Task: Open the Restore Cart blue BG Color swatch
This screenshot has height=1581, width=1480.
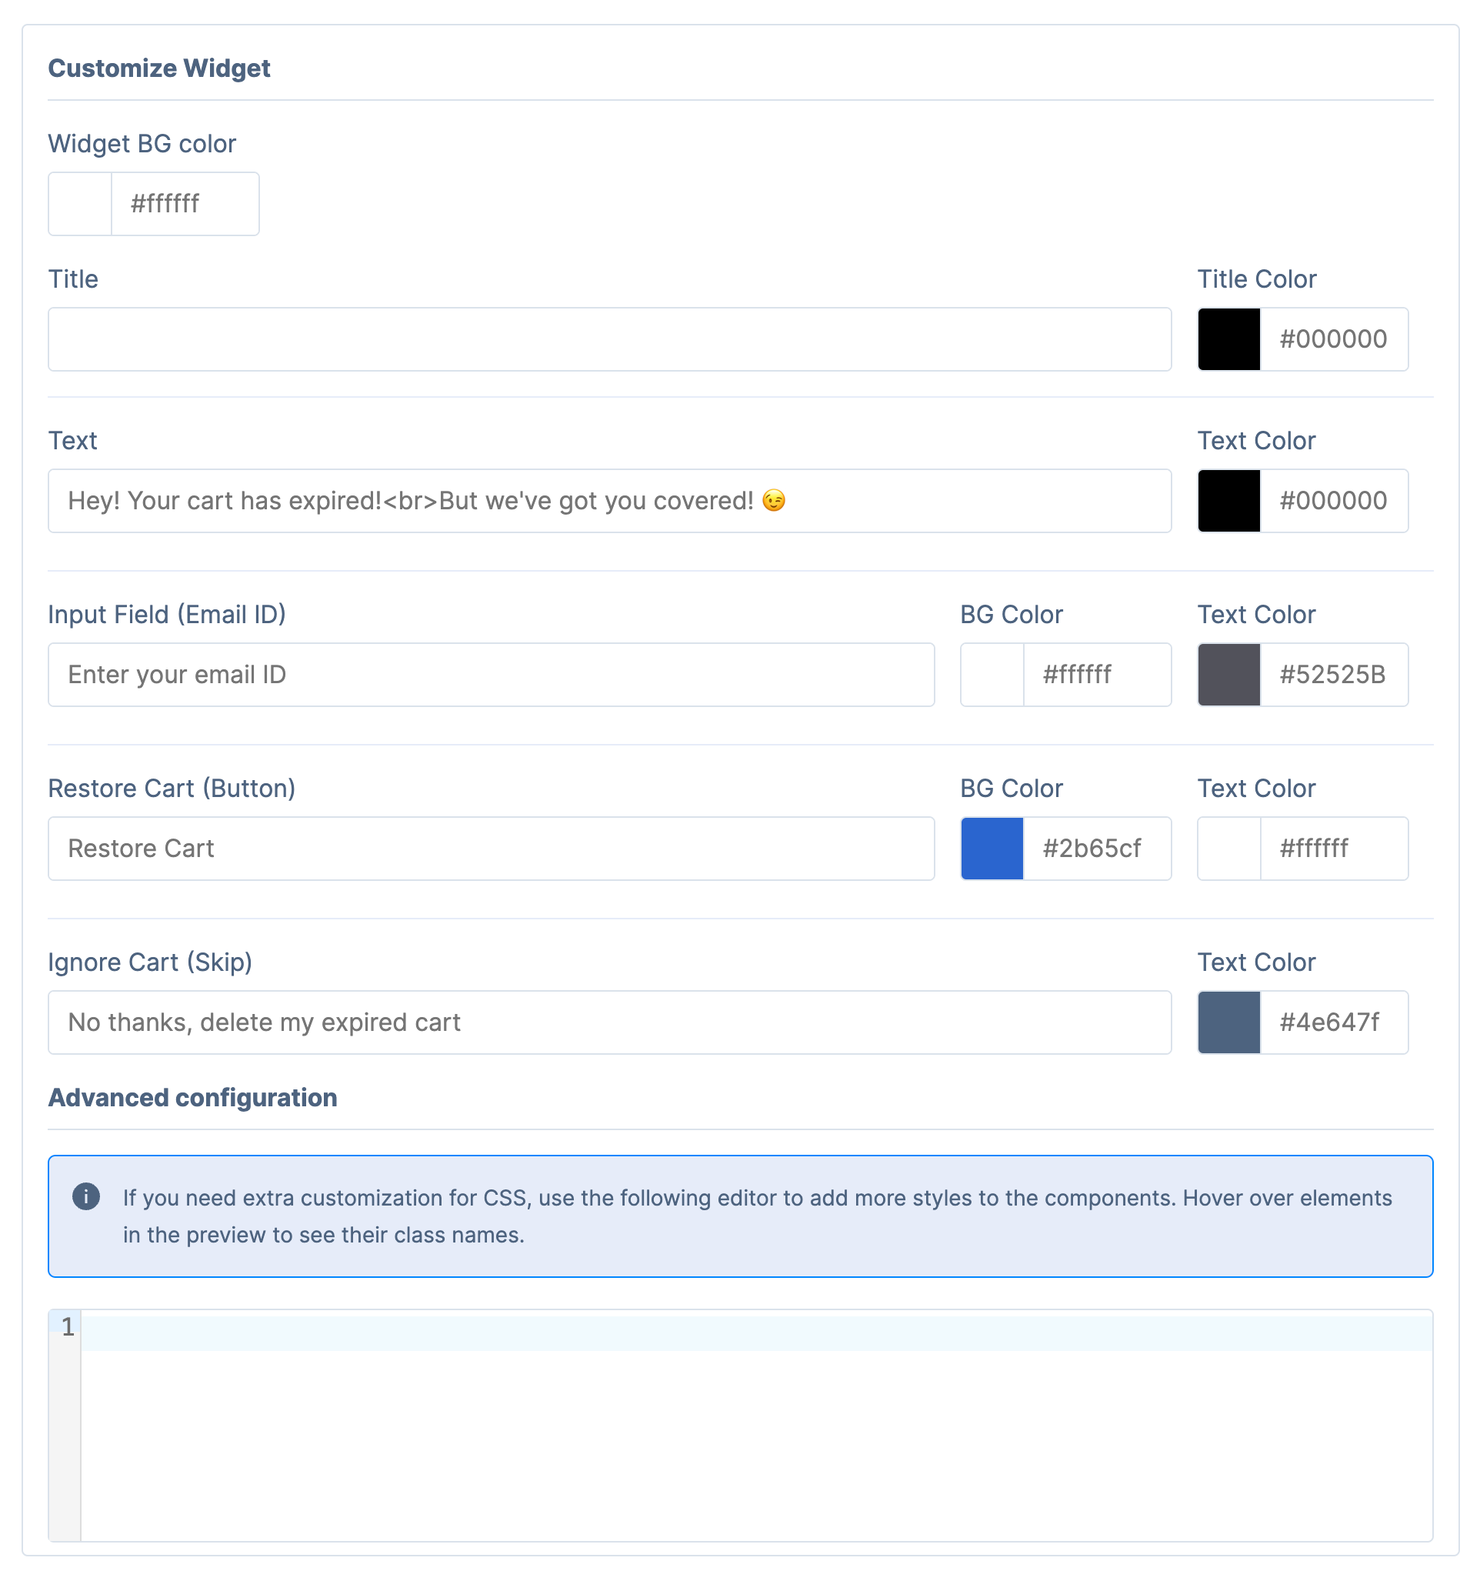Action: 992,849
